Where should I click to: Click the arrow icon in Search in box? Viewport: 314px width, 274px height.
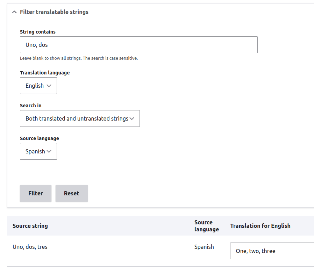pyautogui.click(x=132, y=118)
